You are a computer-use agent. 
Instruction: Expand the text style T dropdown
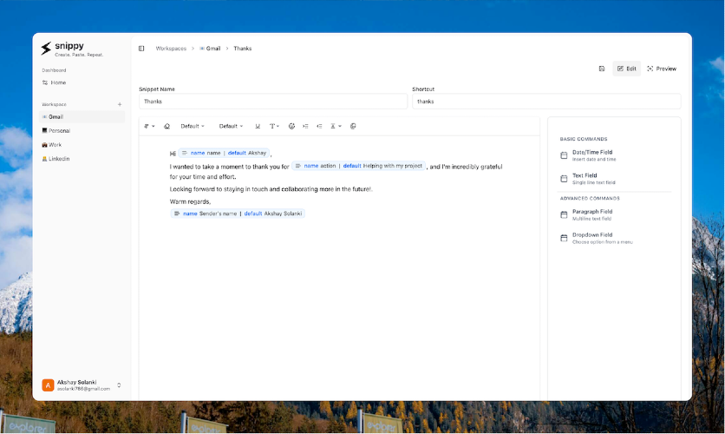[x=274, y=127]
